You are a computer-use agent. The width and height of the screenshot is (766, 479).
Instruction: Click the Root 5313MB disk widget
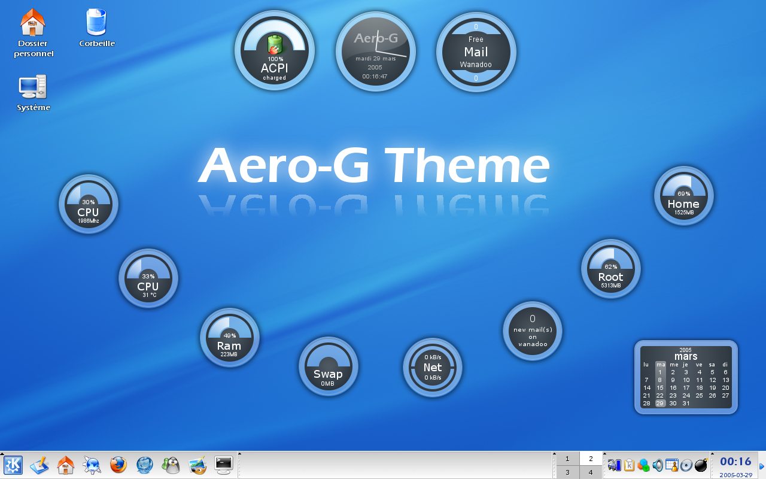coord(611,269)
